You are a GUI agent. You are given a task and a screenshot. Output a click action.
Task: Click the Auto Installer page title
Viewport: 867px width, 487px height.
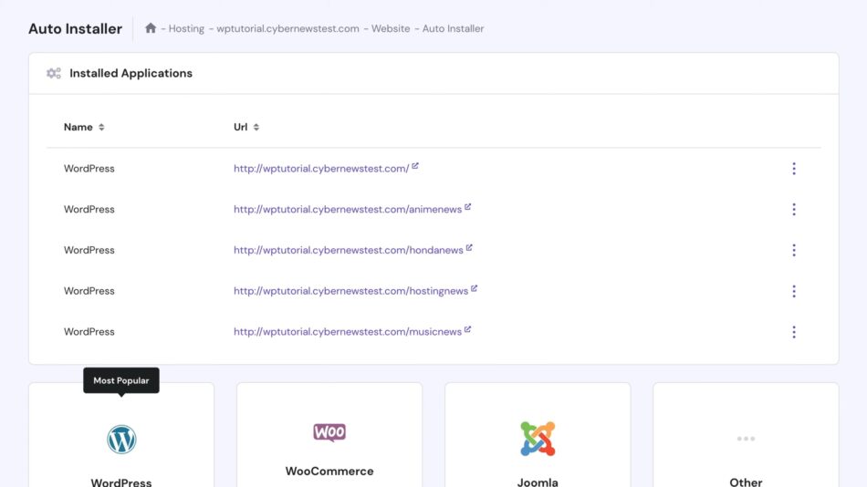(75, 29)
